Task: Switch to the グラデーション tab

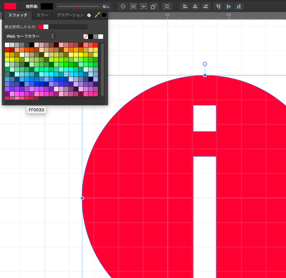Action: [70, 15]
